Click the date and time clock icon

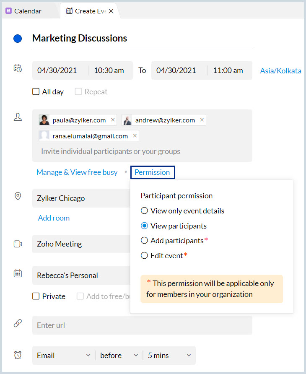tap(18, 68)
